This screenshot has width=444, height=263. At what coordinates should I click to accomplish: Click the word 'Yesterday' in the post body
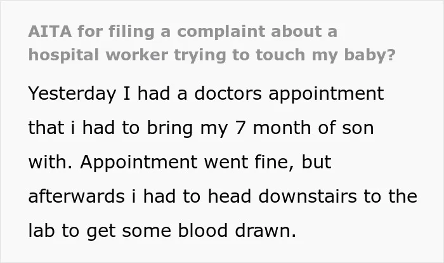[72, 94]
